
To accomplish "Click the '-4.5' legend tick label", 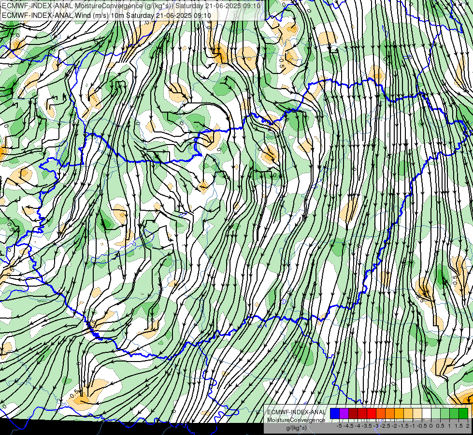I will coord(348,426).
